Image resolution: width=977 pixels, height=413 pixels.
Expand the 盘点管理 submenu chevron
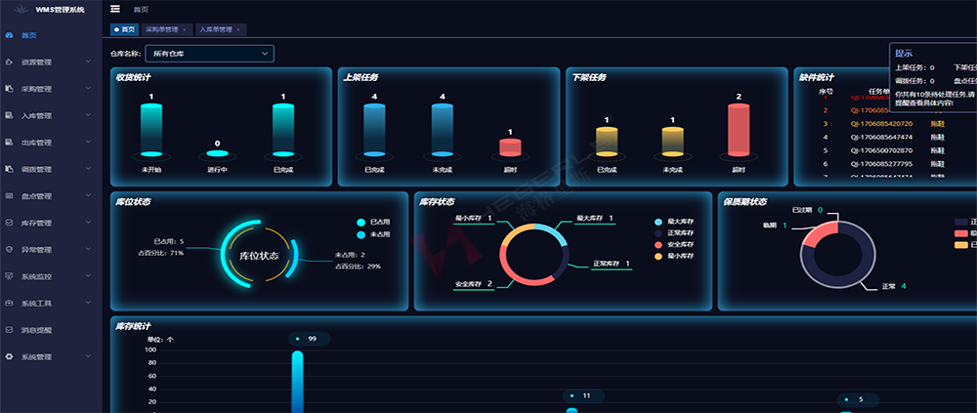(x=88, y=195)
